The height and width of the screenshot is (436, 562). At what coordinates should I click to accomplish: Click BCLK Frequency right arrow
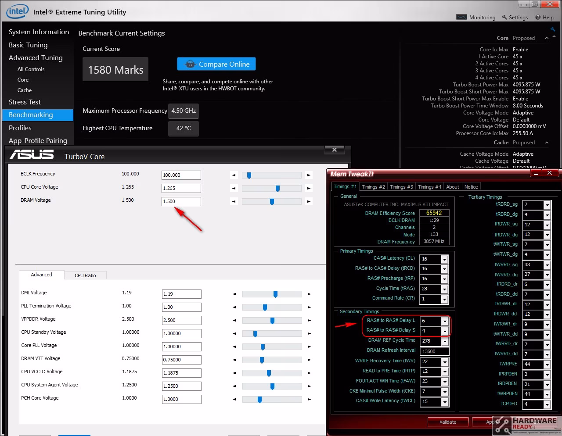pos(309,175)
